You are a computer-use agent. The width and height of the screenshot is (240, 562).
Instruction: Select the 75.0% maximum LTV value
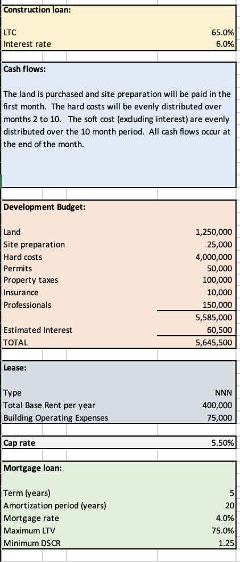point(223,531)
